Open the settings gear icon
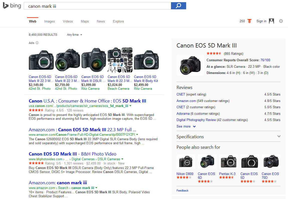The image size is (288, 199). pos(281,21)
